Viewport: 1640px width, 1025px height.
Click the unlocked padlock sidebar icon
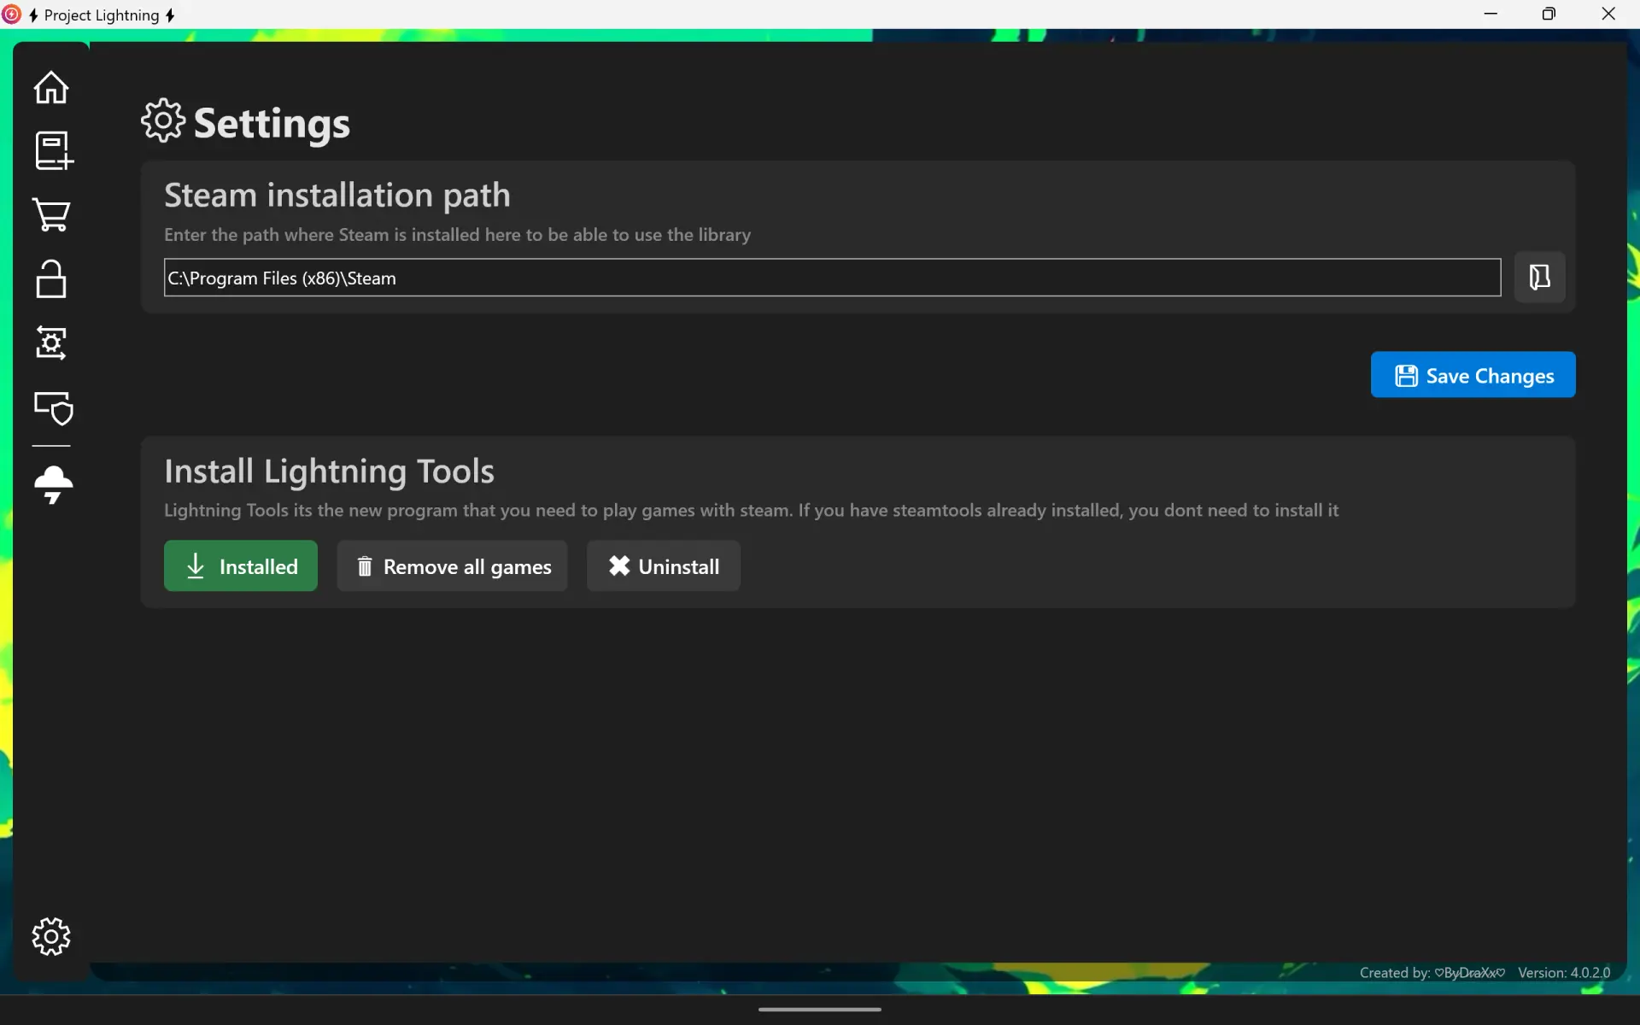click(51, 278)
